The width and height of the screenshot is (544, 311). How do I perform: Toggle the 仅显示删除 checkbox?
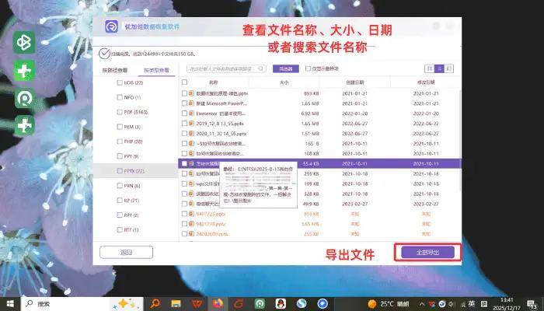(x=307, y=69)
